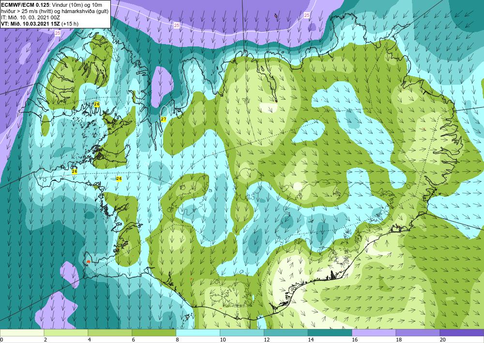This screenshot has width=484, height=343.
Task: Click the legend scale number "12"
Action: pyautogui.click(x=266, y=340)
